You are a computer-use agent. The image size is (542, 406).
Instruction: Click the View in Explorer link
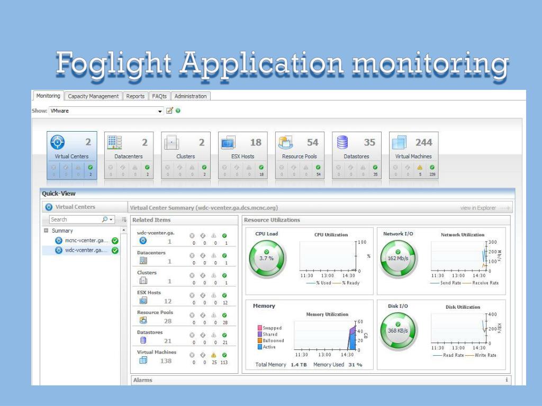(478, 208)
